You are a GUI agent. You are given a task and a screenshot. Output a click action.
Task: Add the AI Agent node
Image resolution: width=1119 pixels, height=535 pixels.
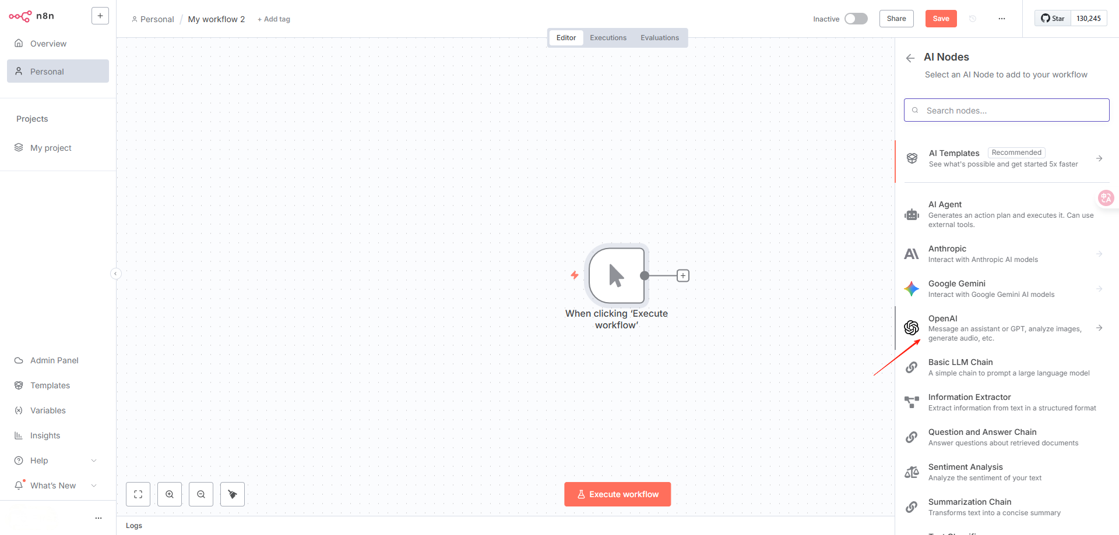pyautogui.click(x=1007, y=214)
